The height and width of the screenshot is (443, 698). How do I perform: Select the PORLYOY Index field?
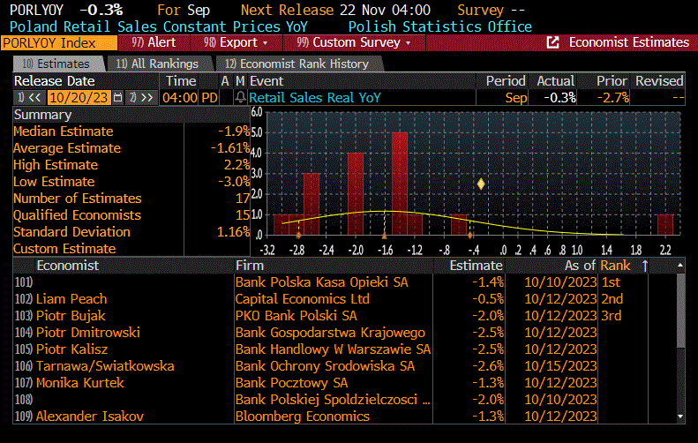click(x=59, y=43)
